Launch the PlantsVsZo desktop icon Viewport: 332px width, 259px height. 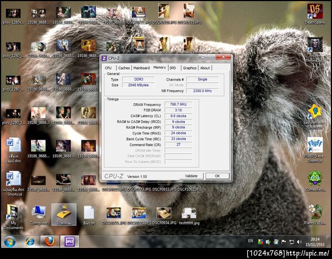[x=315, y=212]
